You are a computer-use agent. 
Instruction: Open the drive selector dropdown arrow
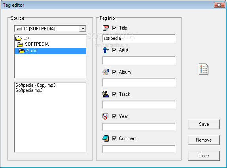click(83, 28)
